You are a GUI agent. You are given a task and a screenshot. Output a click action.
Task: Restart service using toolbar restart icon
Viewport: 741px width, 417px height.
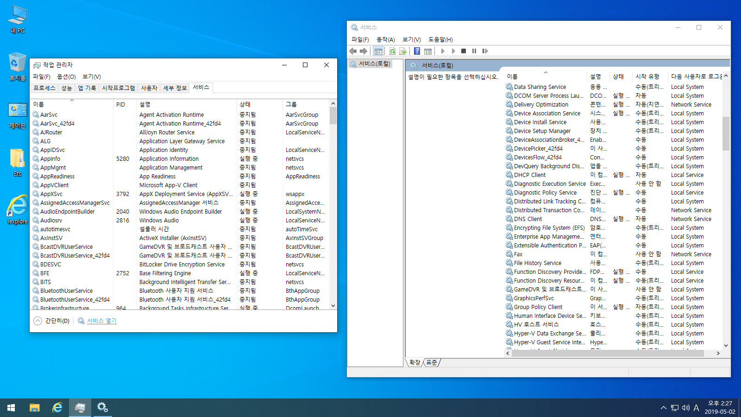(x=485, y=51)
